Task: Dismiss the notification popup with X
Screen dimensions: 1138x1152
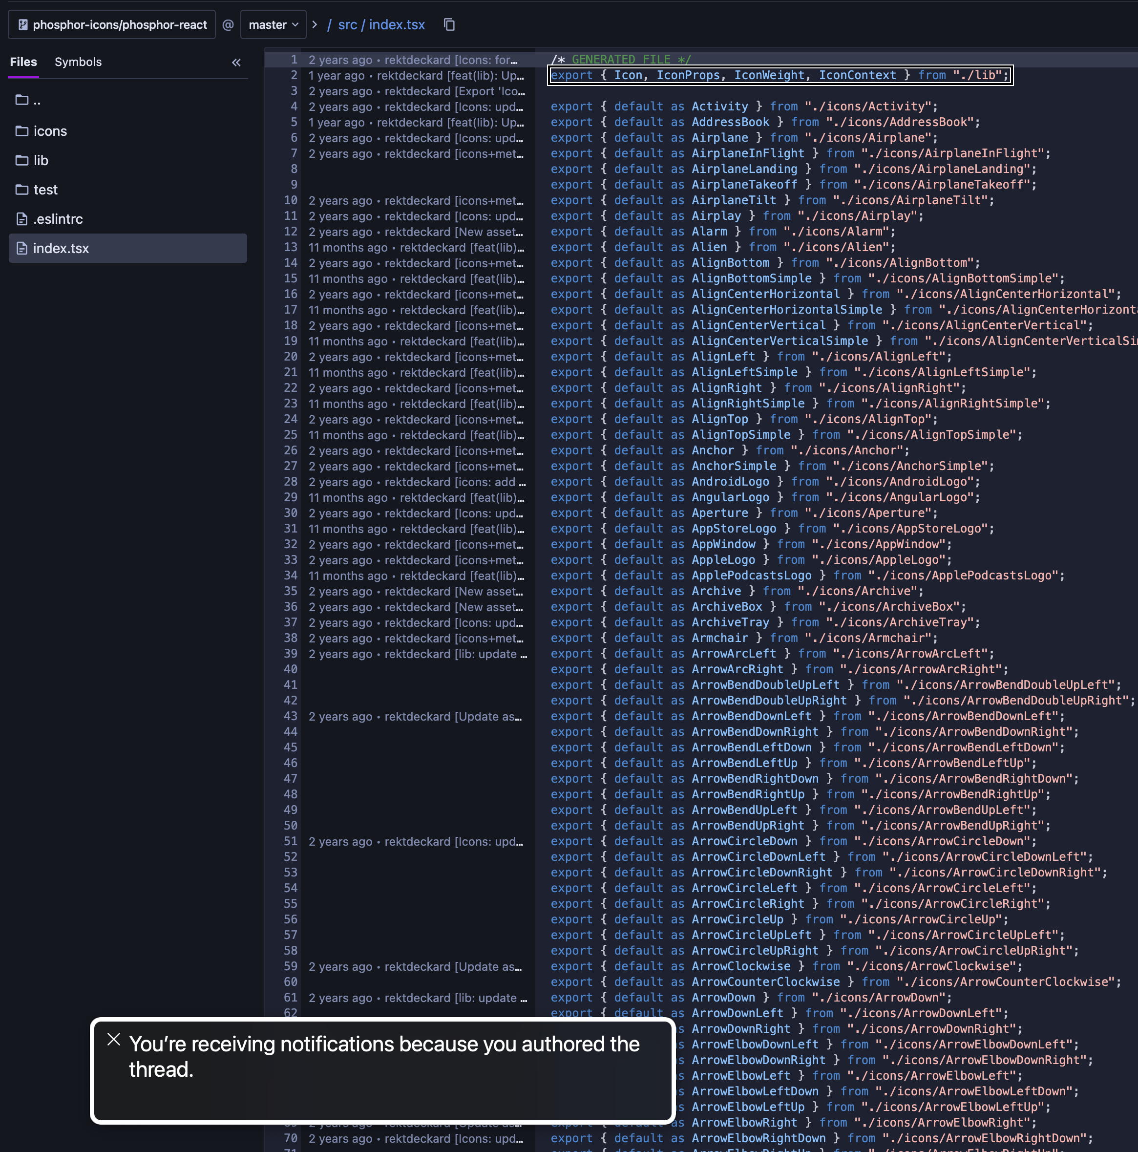Action: (x=114, y=1039)
